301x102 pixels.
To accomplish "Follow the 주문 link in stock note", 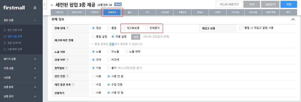I will 112,44.
